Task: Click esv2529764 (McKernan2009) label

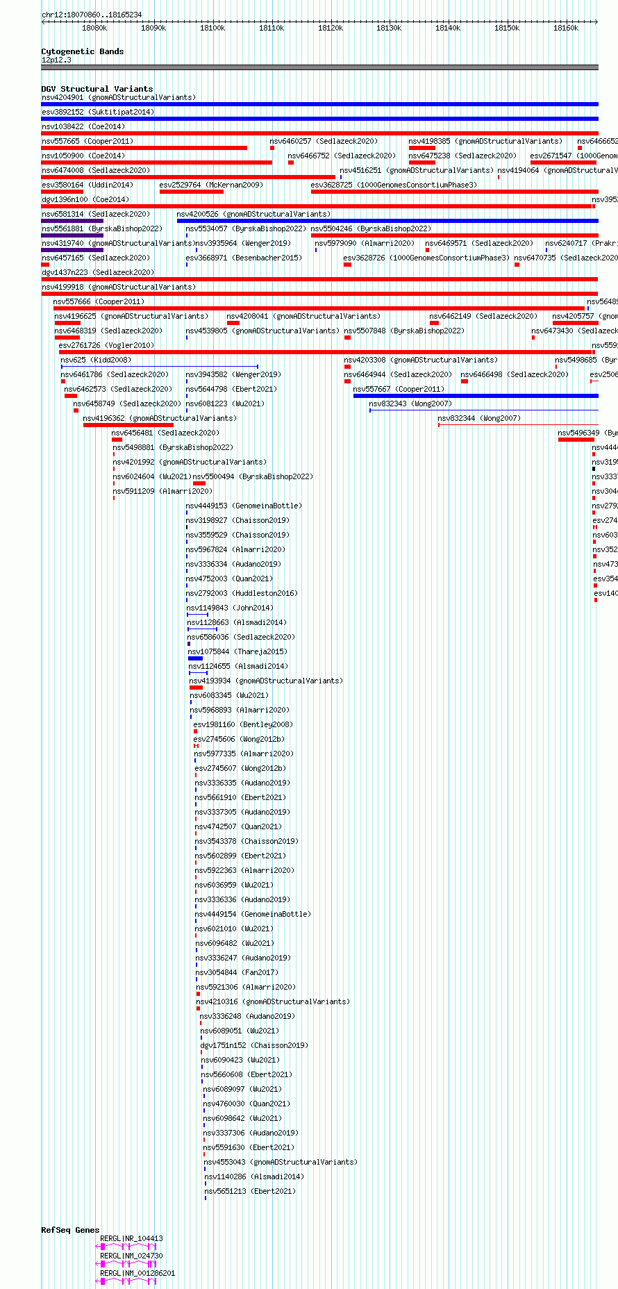Action: 211,185
